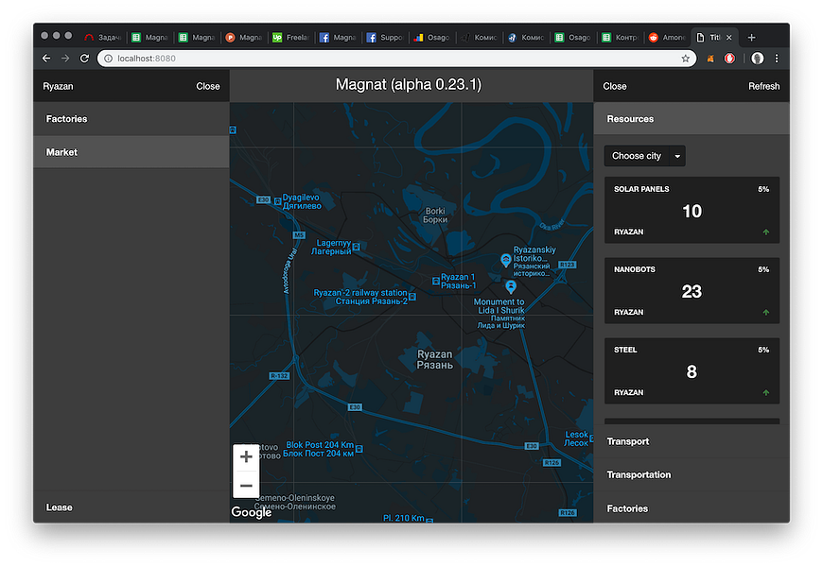This screenshot has width=823, height=567.
Task: Click the Ryazan-2 railway station icon
Action: point(412,297)
